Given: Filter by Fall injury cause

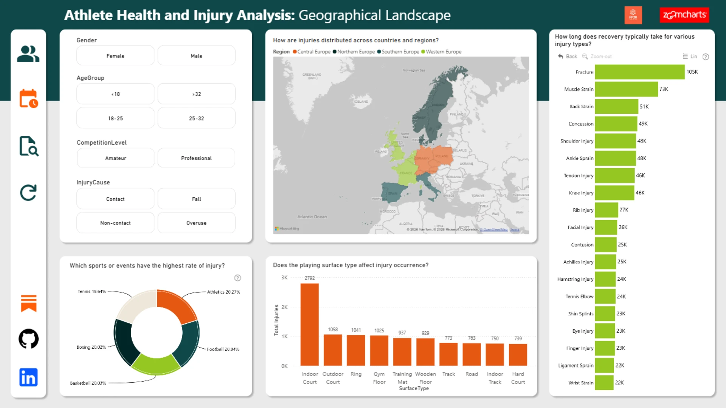Looking at the screenshot, I should click(x=196, y=199).
